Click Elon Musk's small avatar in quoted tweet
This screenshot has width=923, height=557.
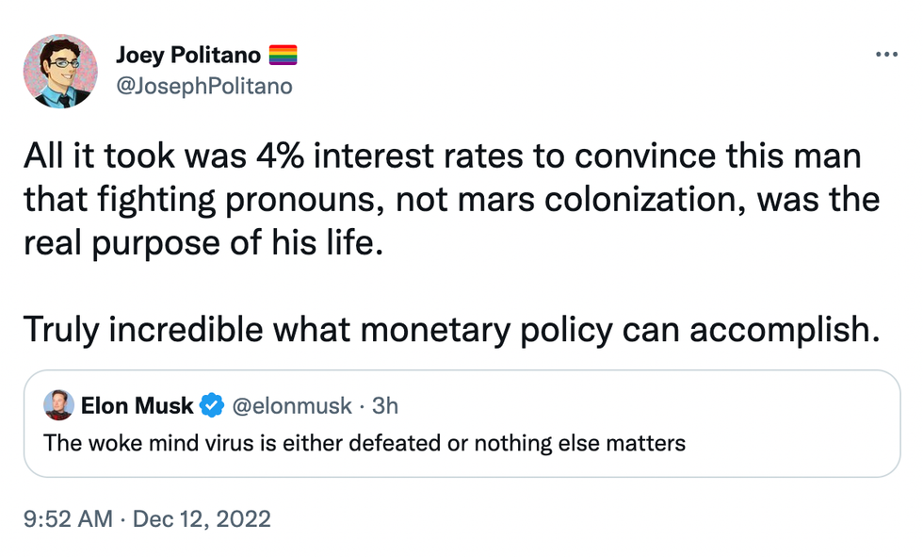59,405
